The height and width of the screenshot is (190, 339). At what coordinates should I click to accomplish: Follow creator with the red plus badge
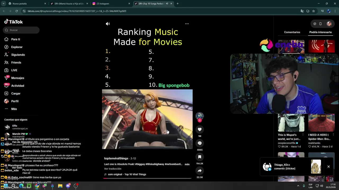(200, 120)
